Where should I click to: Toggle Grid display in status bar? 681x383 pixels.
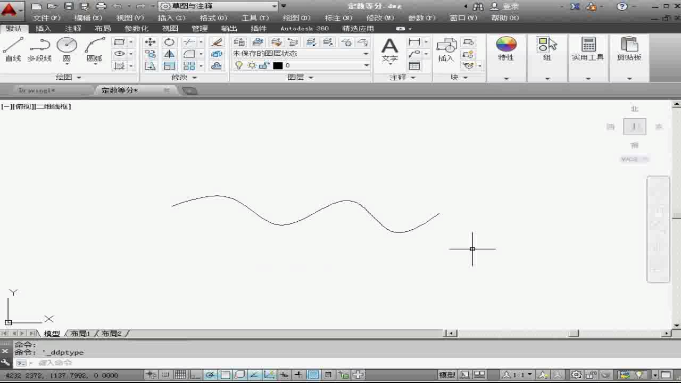pyautogui.click(x=180, y=375)
